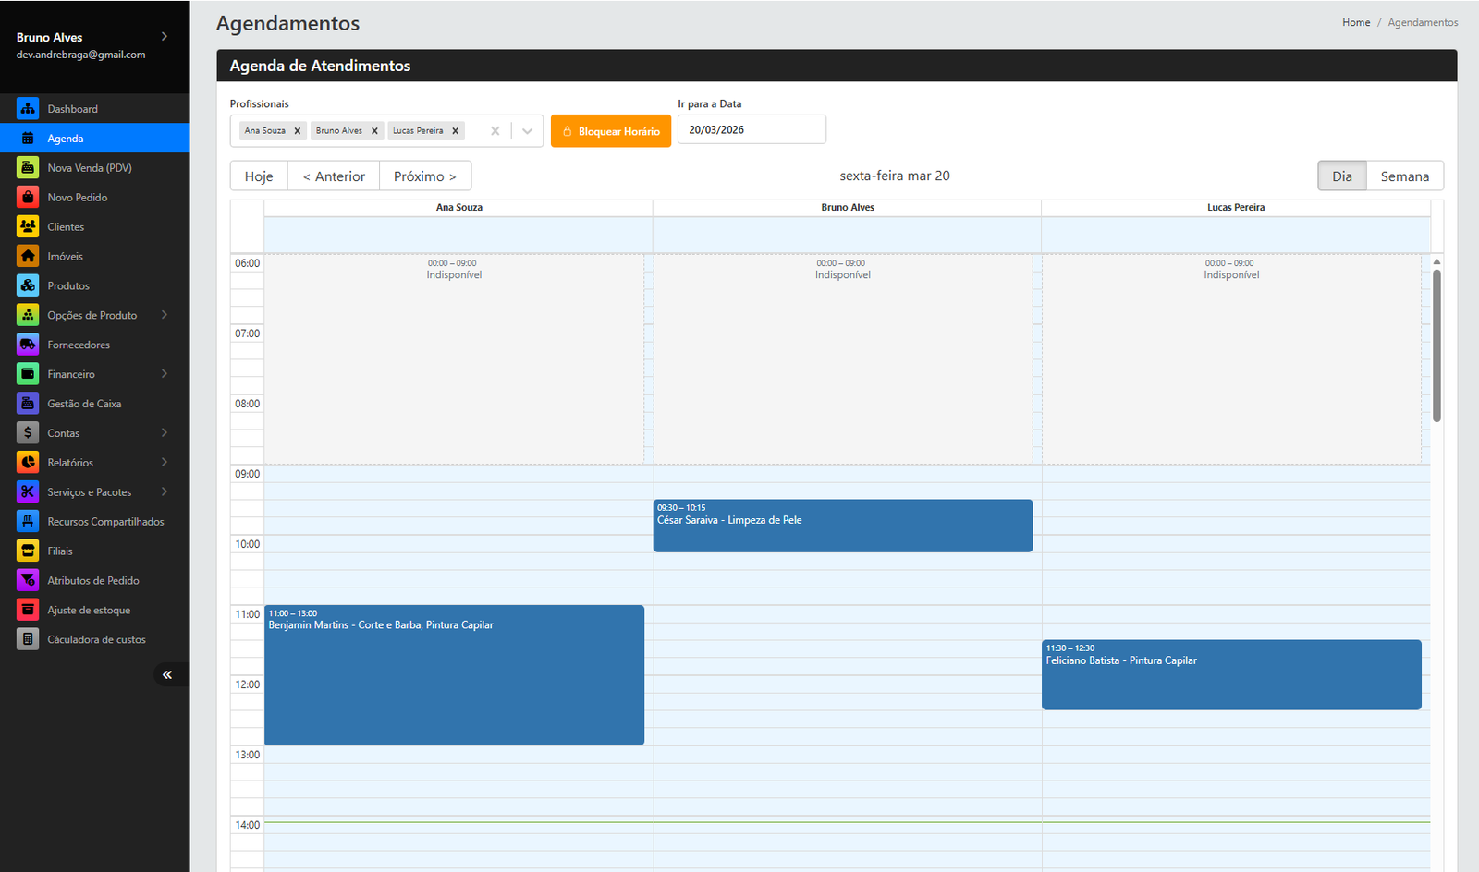Open Gestão de Caixa register icon

coord(28,404)
